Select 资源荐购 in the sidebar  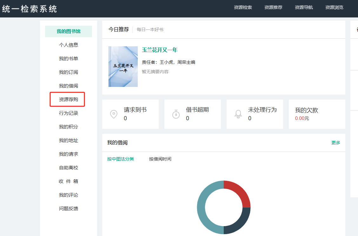(69, 100)
